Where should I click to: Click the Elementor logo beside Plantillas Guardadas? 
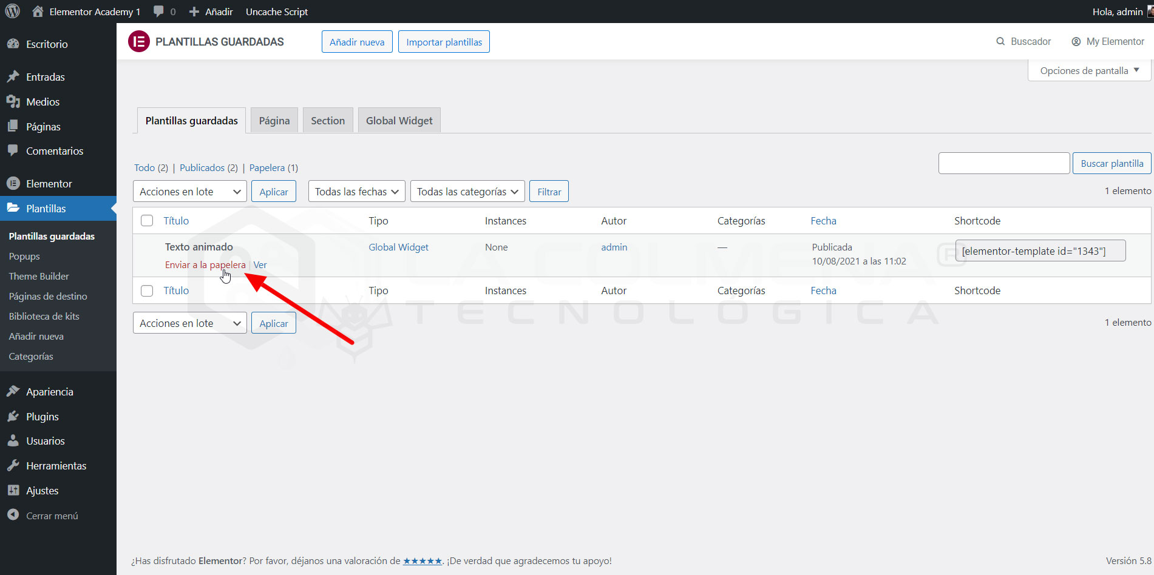(x=139, y=41)
